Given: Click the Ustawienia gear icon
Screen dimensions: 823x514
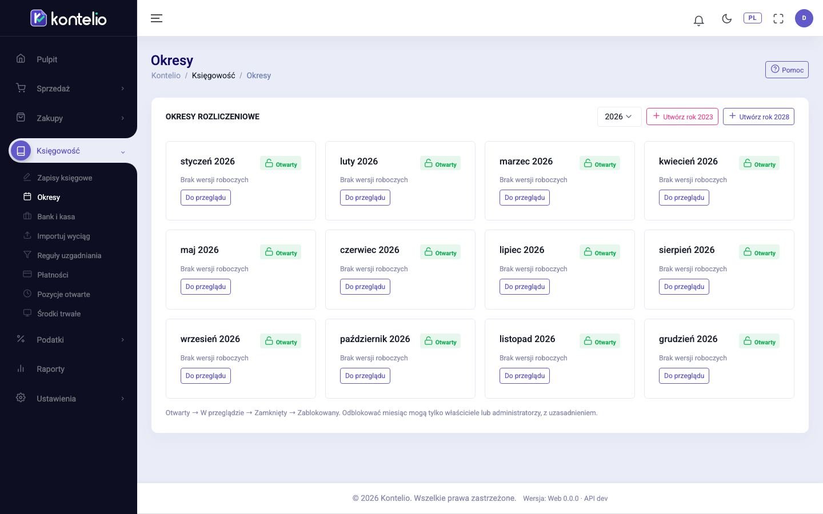Looking at the screenshot, I should pos(21,397).
